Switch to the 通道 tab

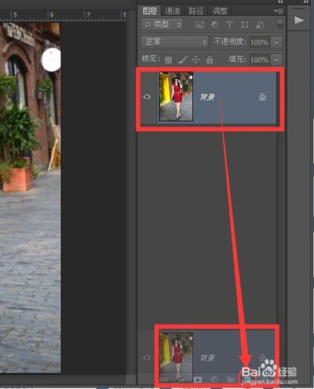coord(173,11)
